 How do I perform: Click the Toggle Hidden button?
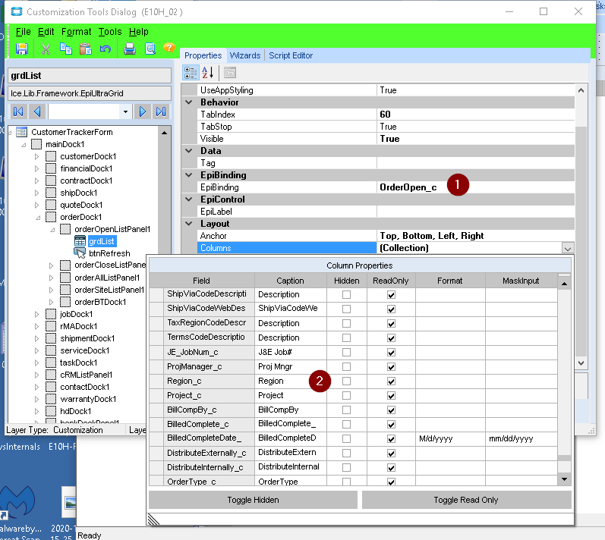[x=253, y=500]
